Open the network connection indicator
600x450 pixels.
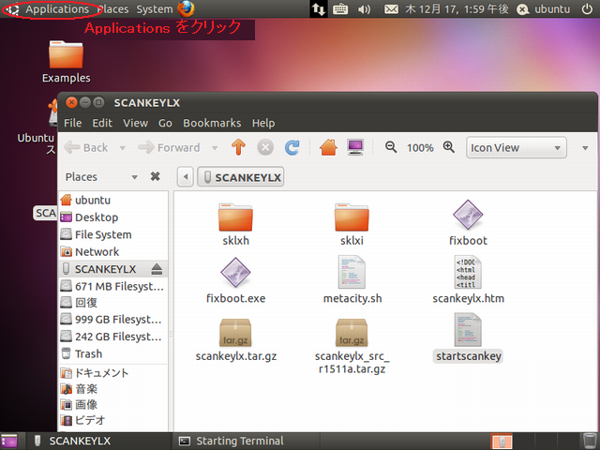[319, 8]
